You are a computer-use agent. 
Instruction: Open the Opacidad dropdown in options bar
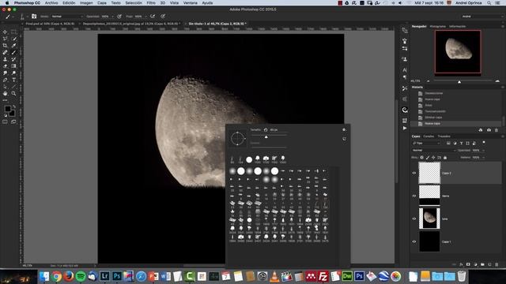pyautogui.click(x=113, y=16)
